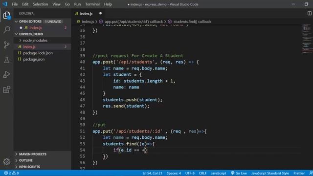Click the if(e.id == +) line
The height and width of the screenshot is (176, 313).
point(130,150)
